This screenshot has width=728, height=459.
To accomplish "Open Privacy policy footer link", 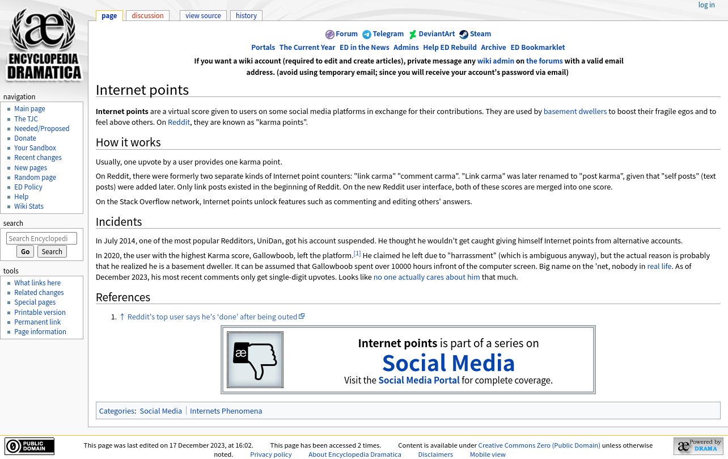I will [271, 454].
